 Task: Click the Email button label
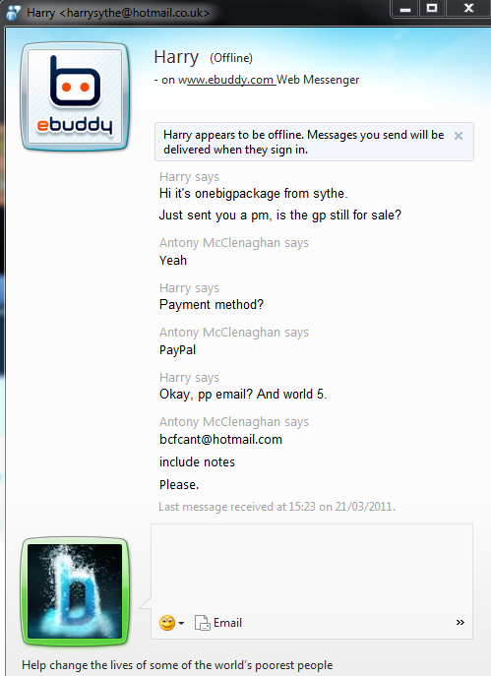point(227,623)
